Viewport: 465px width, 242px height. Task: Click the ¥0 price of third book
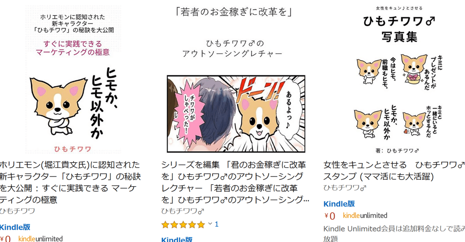(x=330, y=216)
